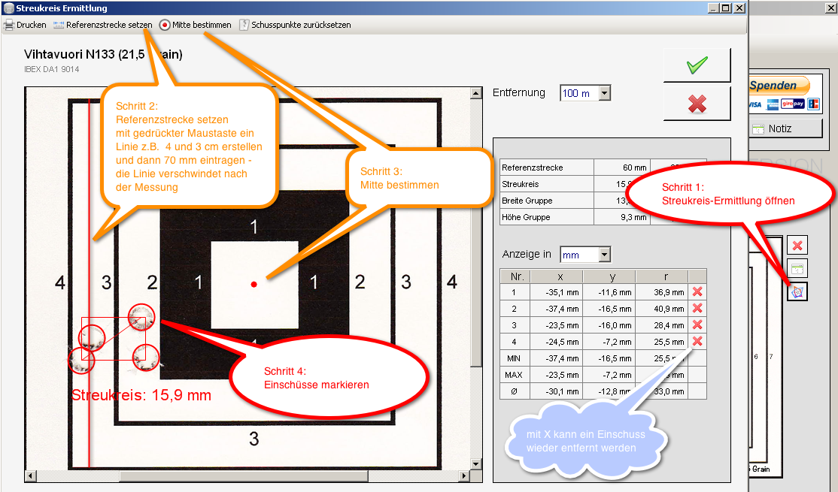Click the Spenden donate button in background window
Image resolution: width=838 pixels, height=492 pixels.
click(779, 86)
